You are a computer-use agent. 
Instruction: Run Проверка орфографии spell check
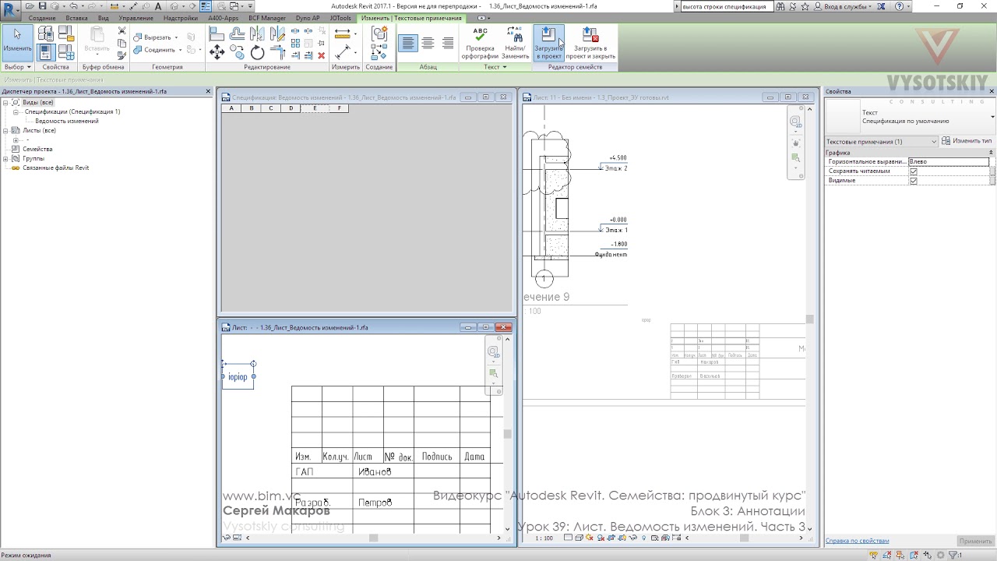point(480,43)
